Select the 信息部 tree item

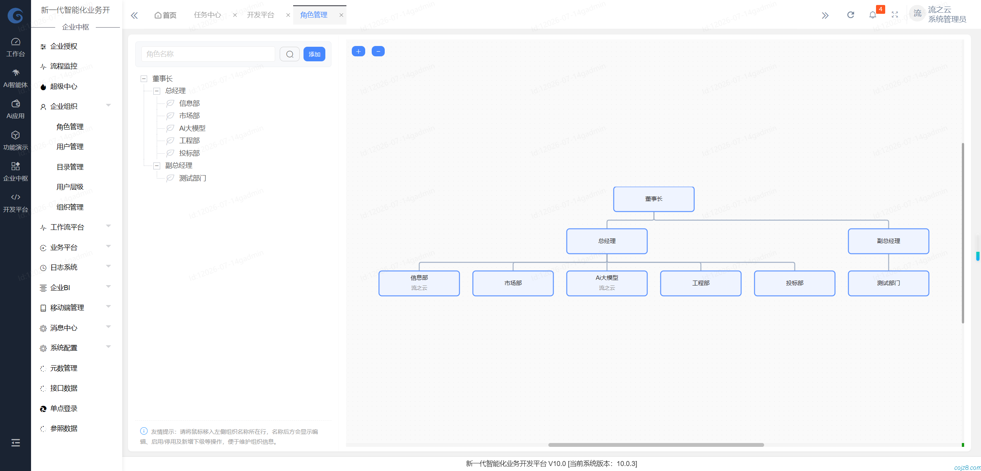(189, 103)
